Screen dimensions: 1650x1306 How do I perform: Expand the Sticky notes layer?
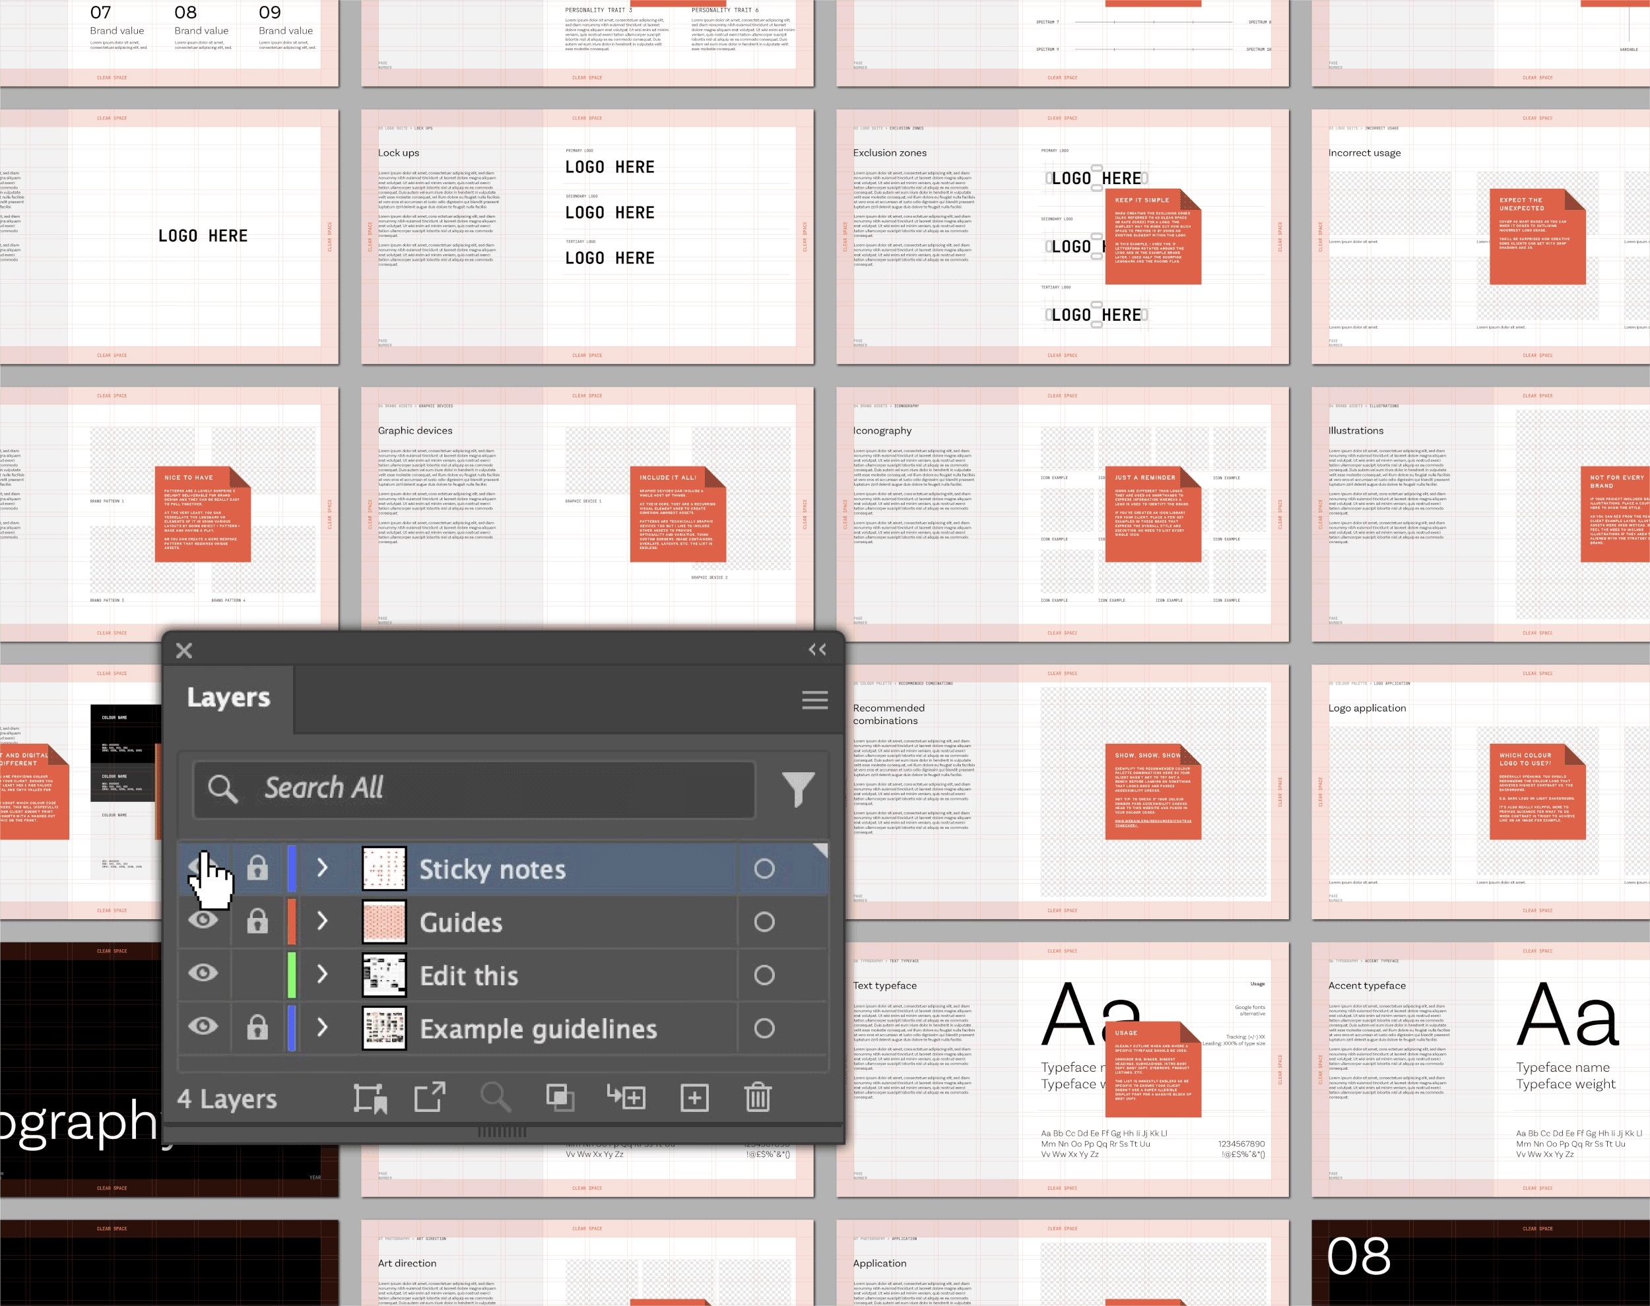click(322, 868)
